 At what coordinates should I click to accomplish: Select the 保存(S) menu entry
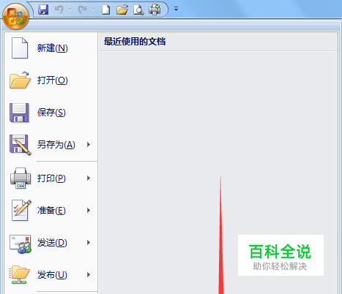pos(51,113)
